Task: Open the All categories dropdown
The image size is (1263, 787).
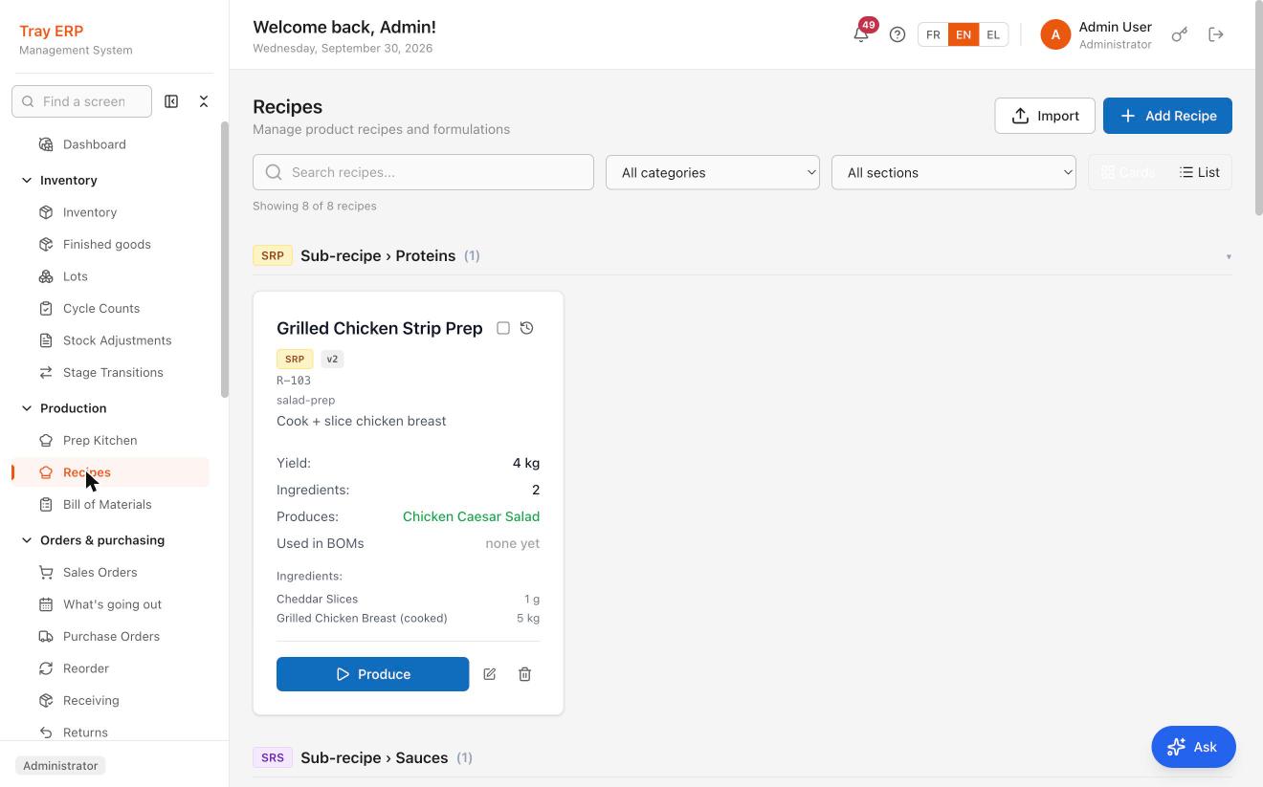Action: point(713,172)
